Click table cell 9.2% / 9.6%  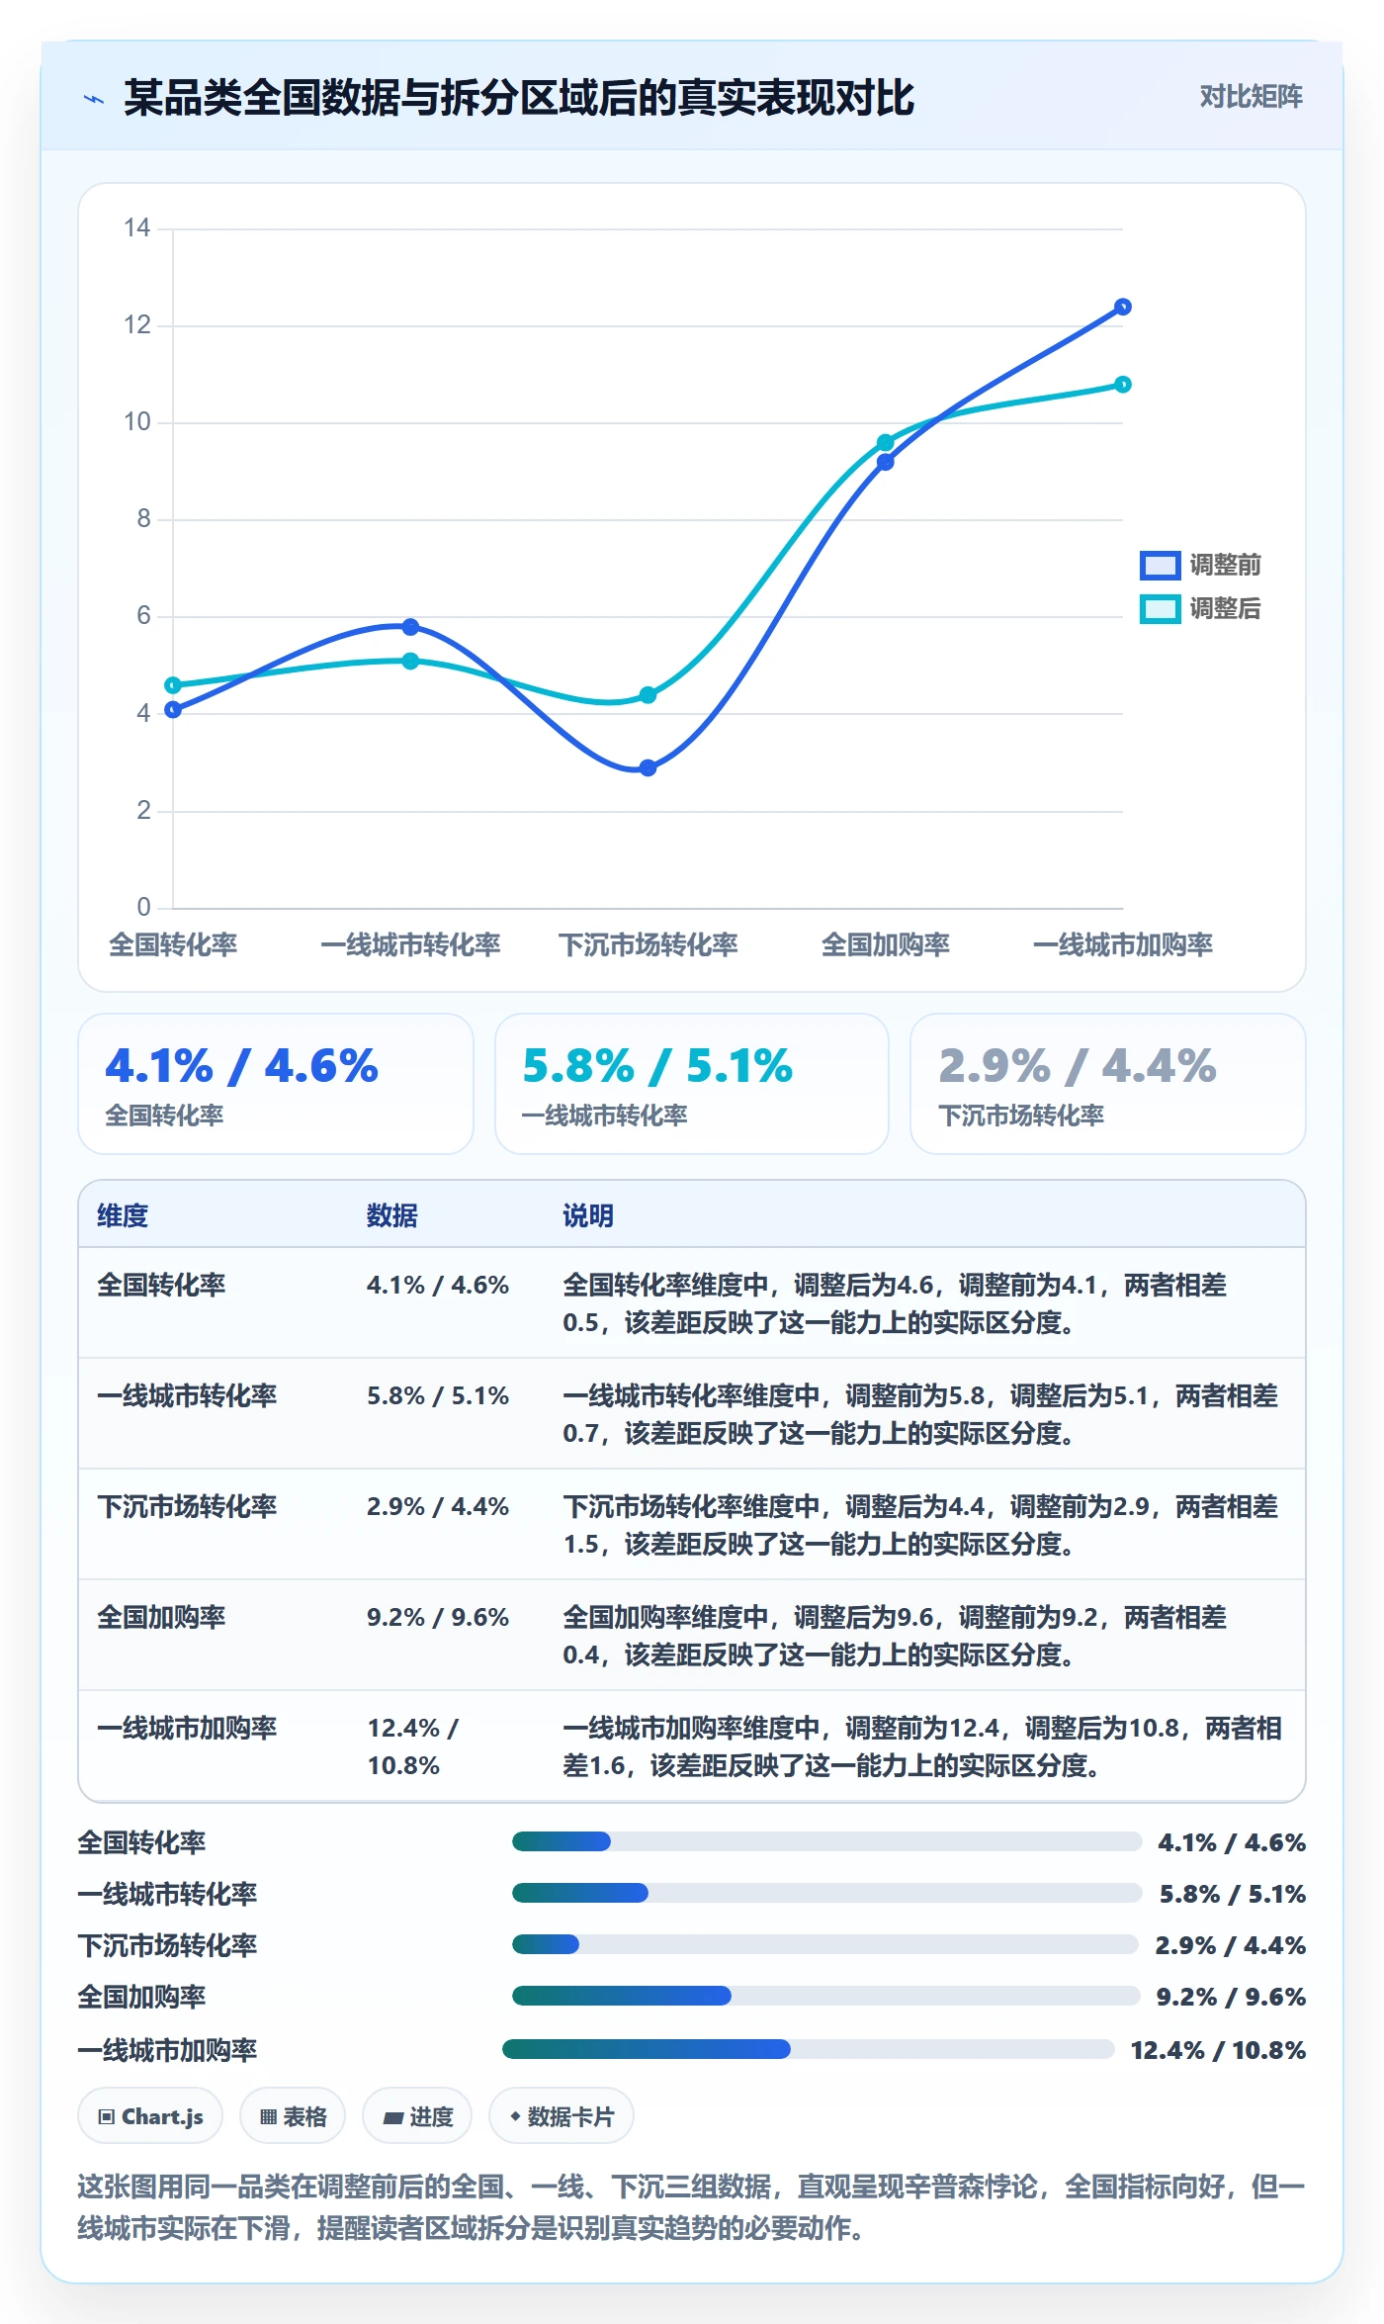tap(438, 1617)
